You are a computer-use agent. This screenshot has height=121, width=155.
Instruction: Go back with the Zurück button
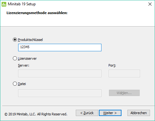point(87,113)
